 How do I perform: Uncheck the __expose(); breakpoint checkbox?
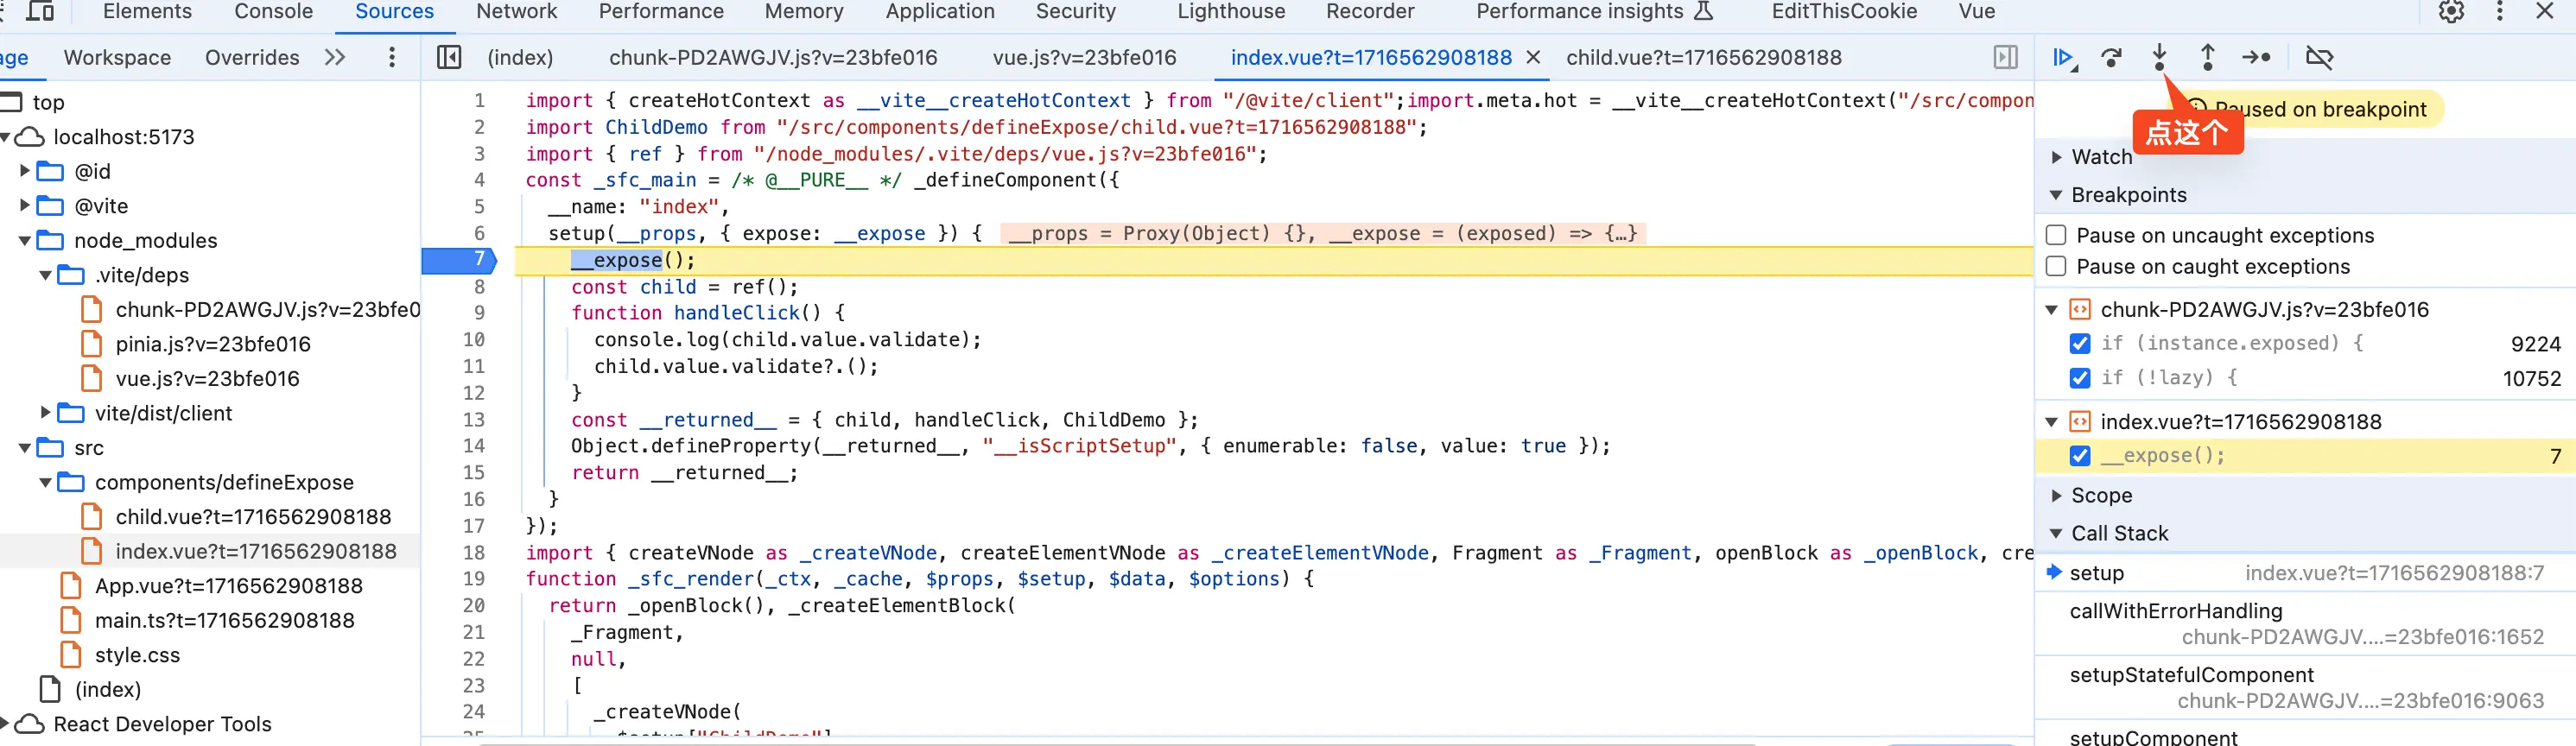click(x=2080, y=456)
